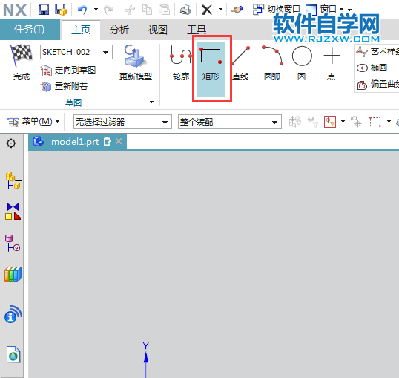Viewport: 399px width, 378px height.
Task: Switch to the 工具 ribbon tab
Action: [197, 30]
